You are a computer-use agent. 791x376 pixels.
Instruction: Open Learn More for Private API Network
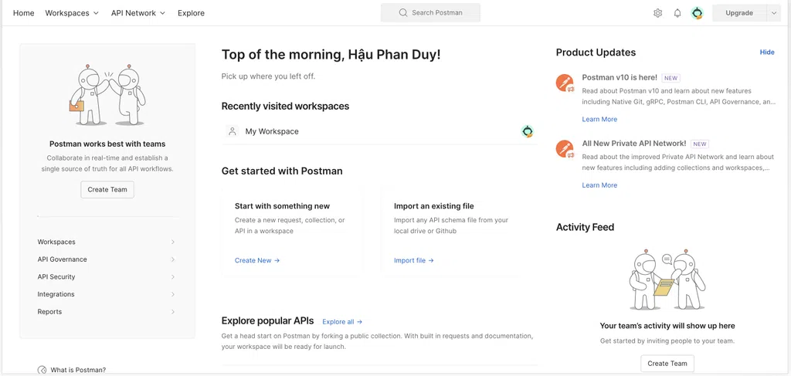tap(599, 185)
